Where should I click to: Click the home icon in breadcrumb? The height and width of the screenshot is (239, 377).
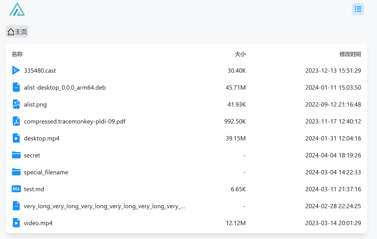click(11, 32)
